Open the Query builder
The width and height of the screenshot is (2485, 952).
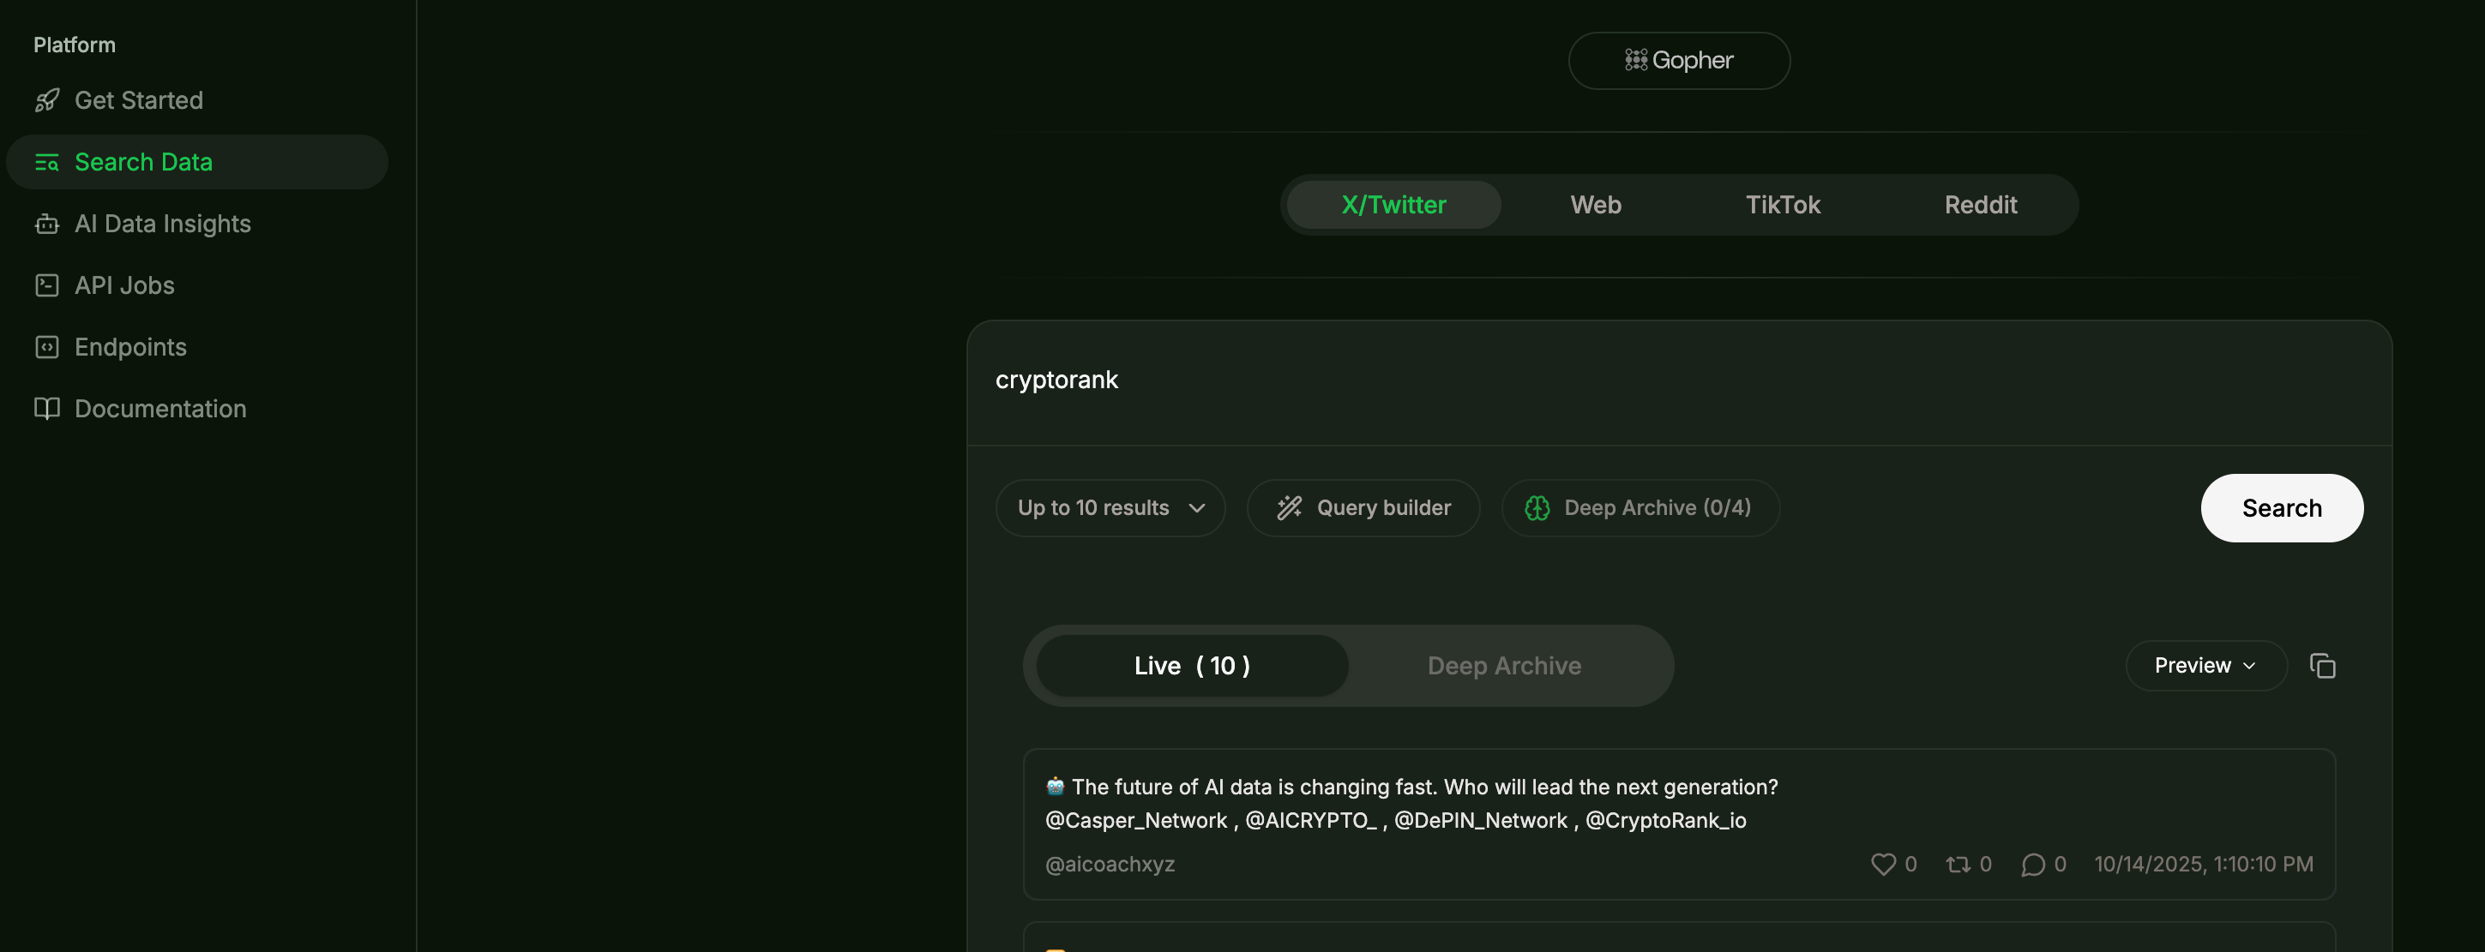(1362, 508)
